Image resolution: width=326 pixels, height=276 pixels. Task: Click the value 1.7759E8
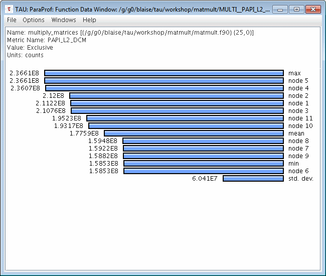point(84,133)
